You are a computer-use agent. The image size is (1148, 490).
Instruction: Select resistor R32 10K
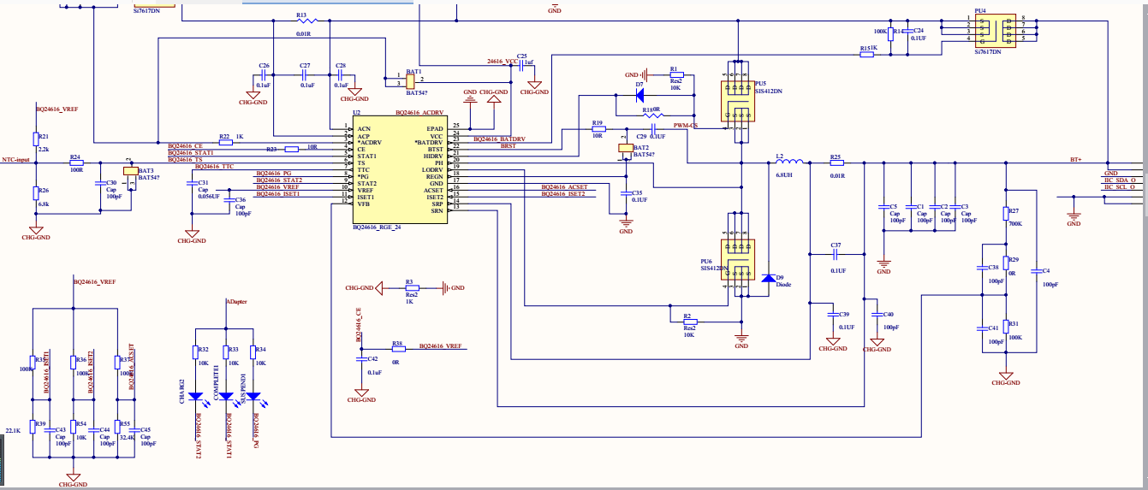(x=193, y=352)
